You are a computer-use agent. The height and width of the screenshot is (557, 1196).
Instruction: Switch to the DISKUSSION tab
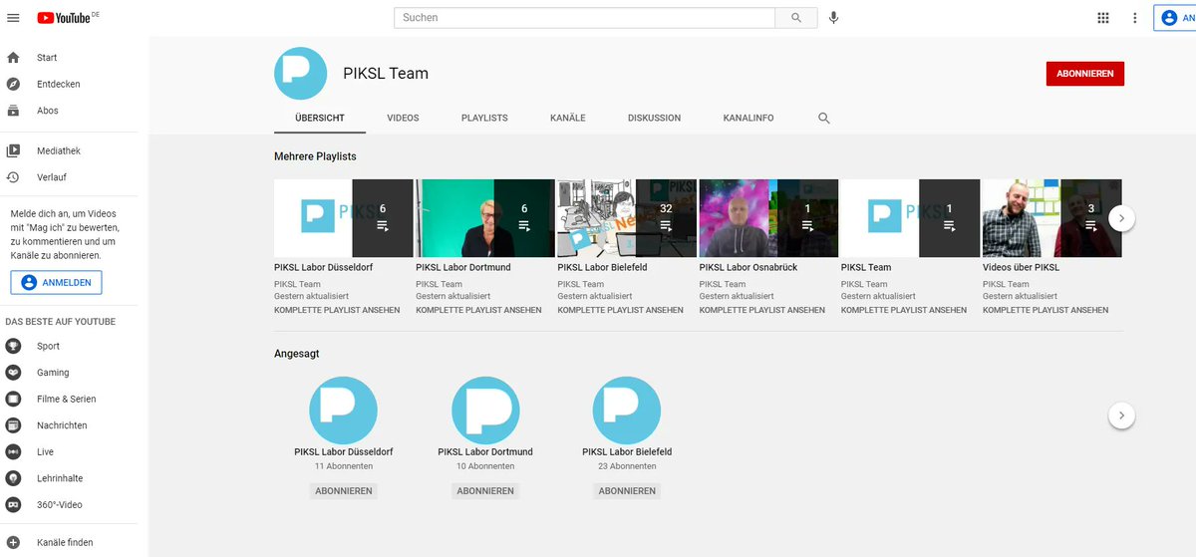(x=654, y=118)
